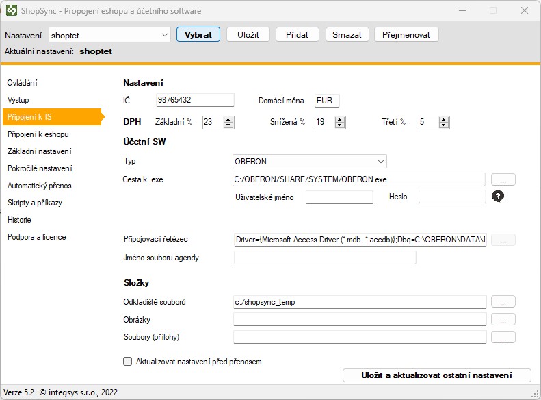Go to Připojení k eshopu
Image resolution: width=541 pixels, height=400 pixels.
[x=38, y=134]
